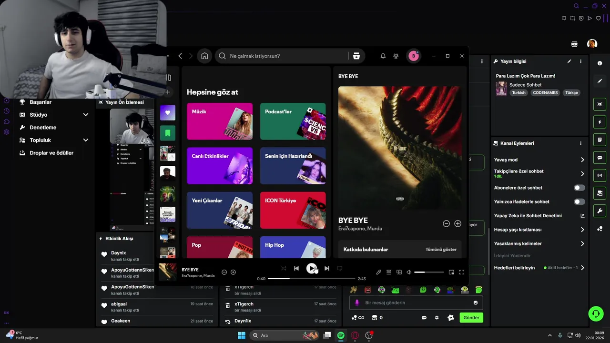
Task: Adjust the Spotify volume slider
Action: pos(429,272)
